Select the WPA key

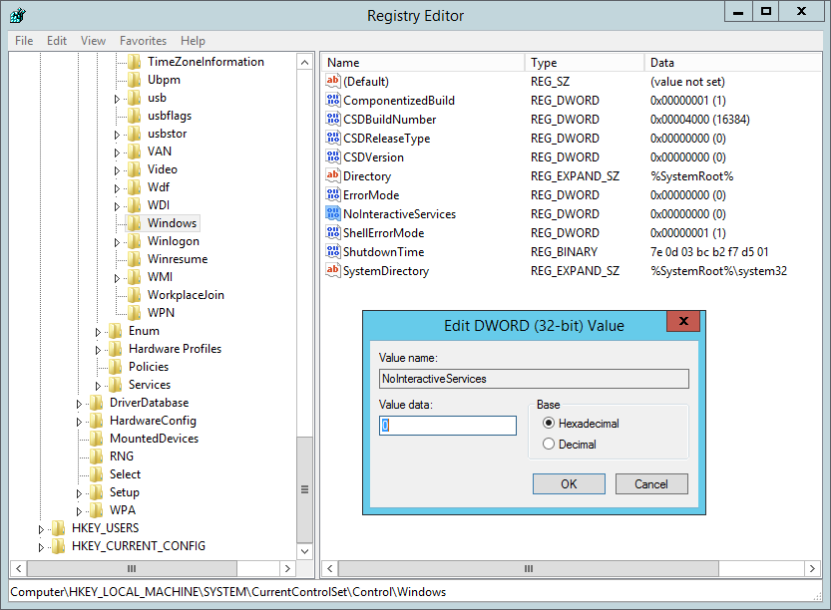(123, 510)
